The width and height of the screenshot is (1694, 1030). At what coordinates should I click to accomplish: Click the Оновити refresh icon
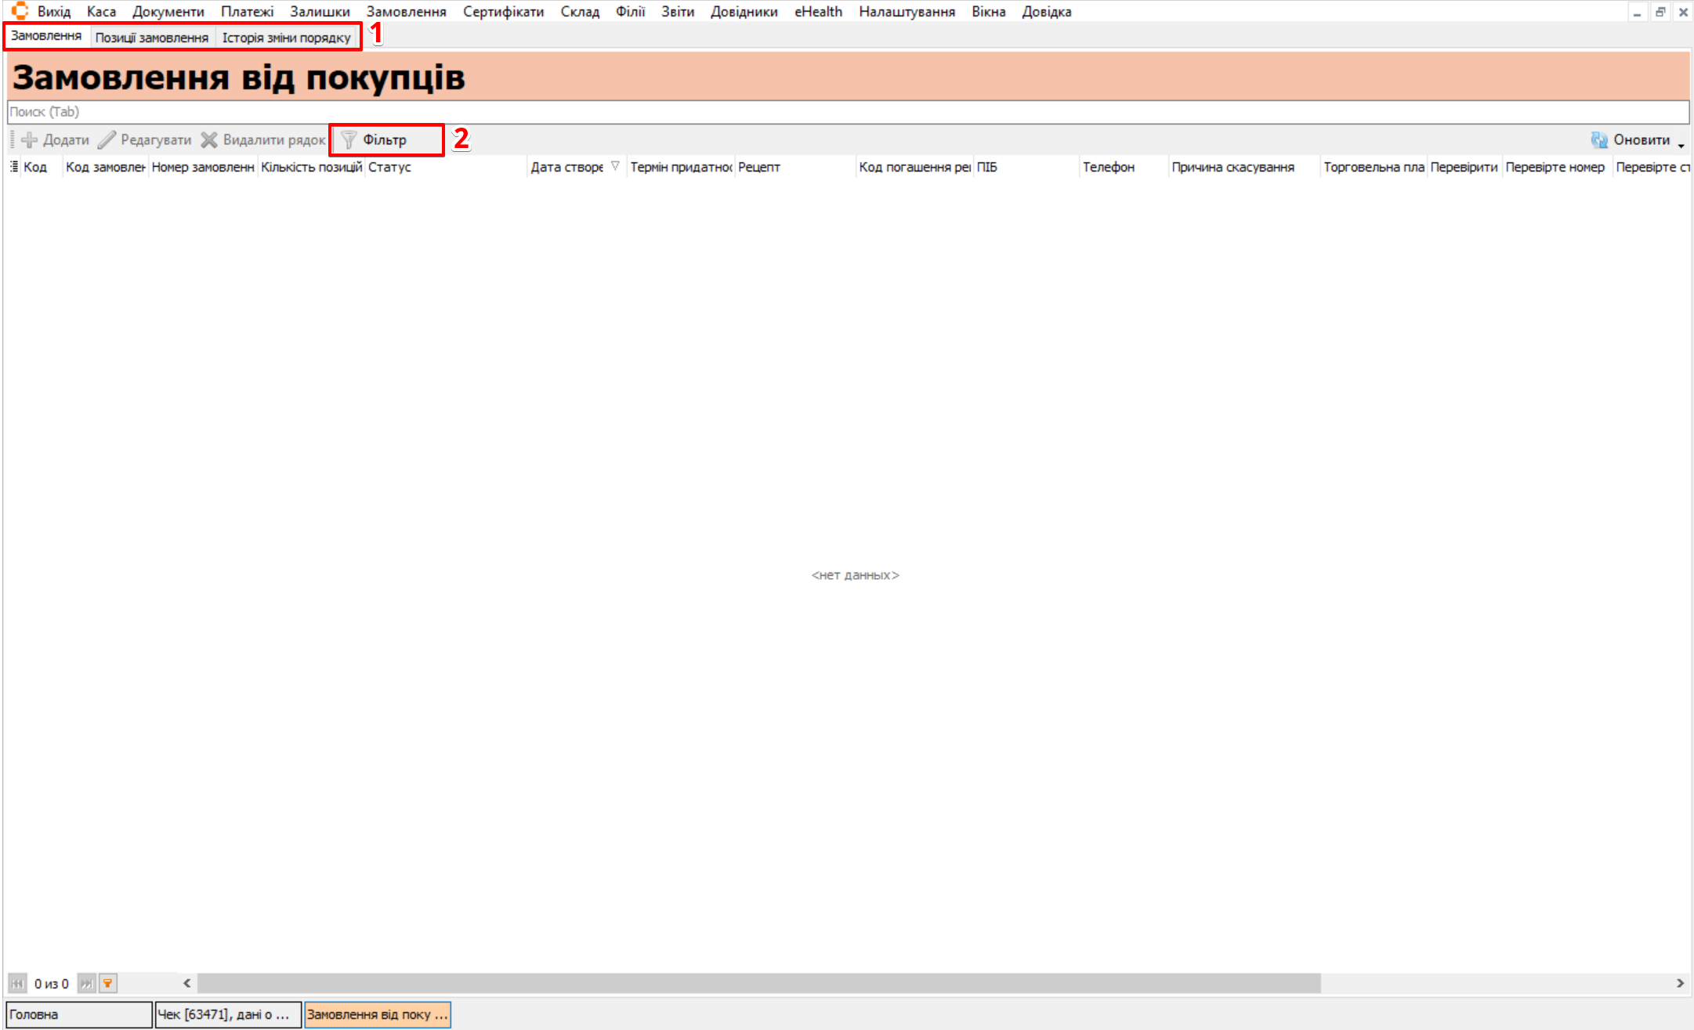[x=1598, y=139]
